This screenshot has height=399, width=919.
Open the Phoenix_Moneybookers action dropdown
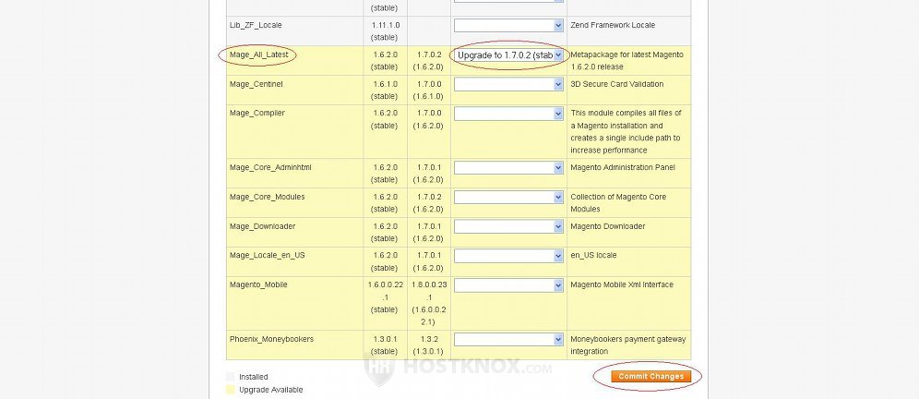click(x=508, y=340)
